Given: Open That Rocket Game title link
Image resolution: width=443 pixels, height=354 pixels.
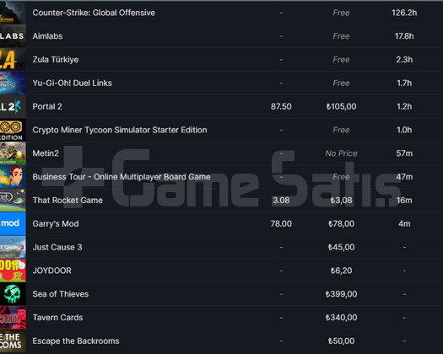Looking at the screenshot, I should 68,201.
